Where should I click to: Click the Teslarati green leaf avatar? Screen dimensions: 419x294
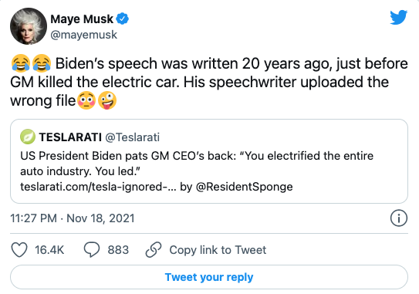point(28,137)
